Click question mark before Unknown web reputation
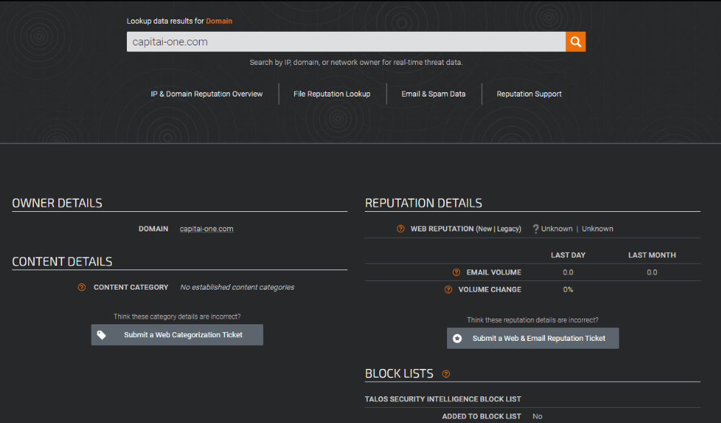Screen dimensions: 721x423 pyautogui.click(x=536, y=229)
